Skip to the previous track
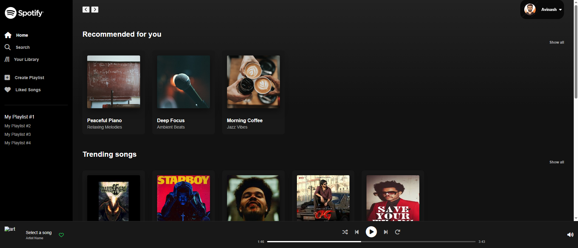Image resolution: width=578 pixels, height=248 pixels. (357, 232)
